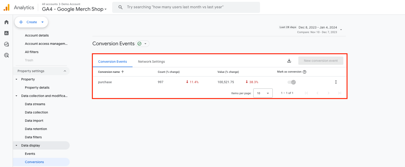Go to the next page of results
This screenshot has height=167, width=405.
point(329,93)
